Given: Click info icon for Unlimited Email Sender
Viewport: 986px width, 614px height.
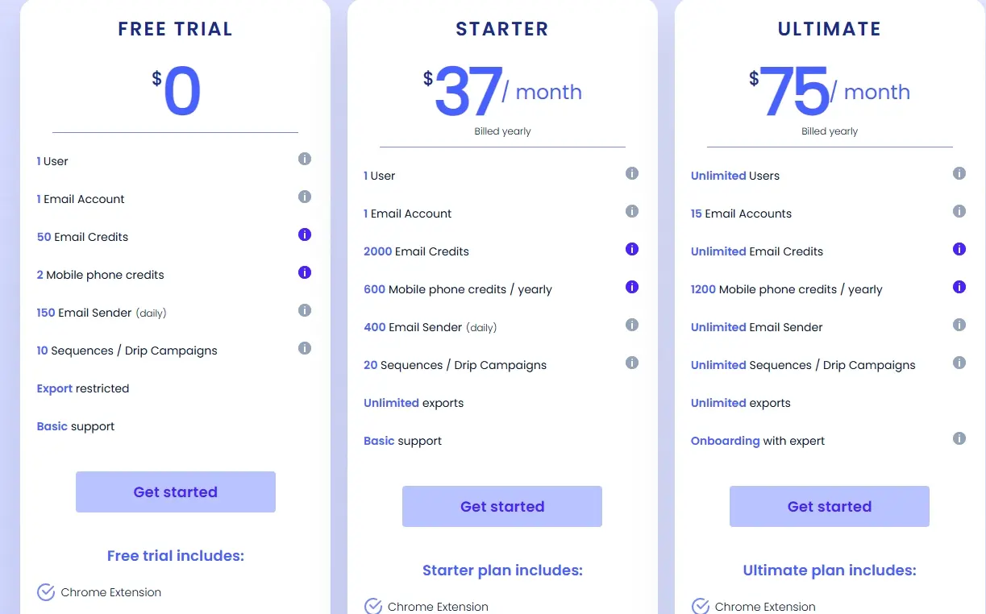Looking at the screenshot, I should point(959,325).
